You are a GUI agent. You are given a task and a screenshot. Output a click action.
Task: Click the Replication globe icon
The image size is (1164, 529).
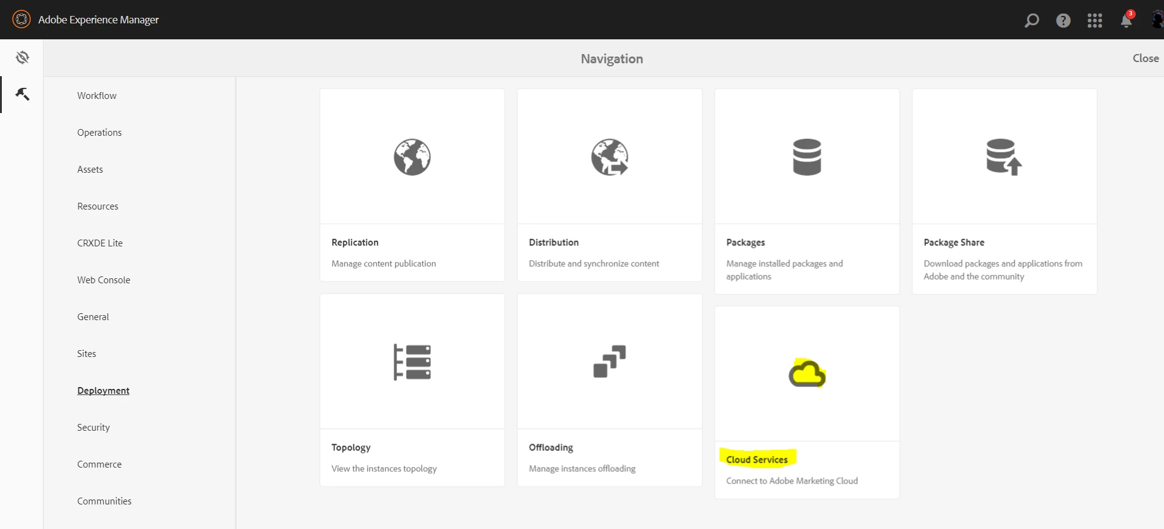412,157
